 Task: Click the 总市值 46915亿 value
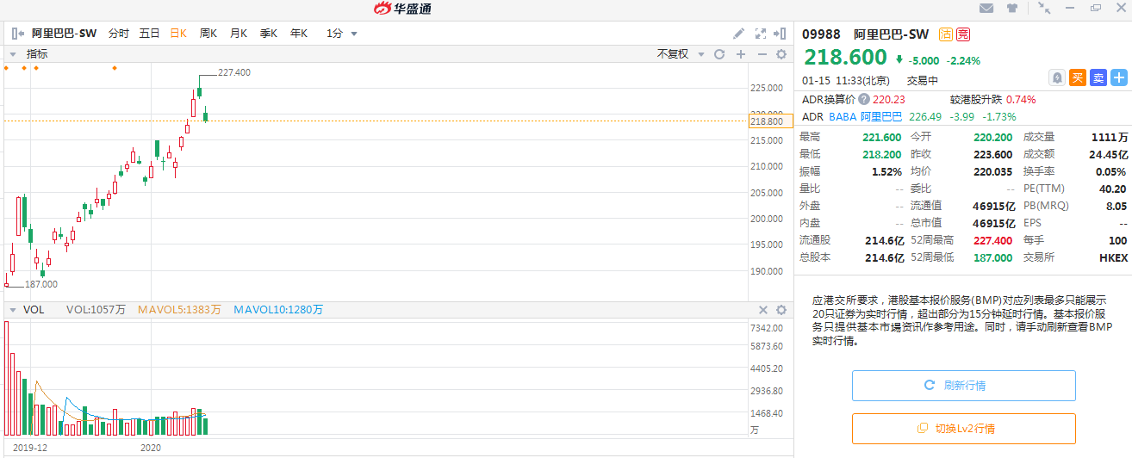point(994,223)
